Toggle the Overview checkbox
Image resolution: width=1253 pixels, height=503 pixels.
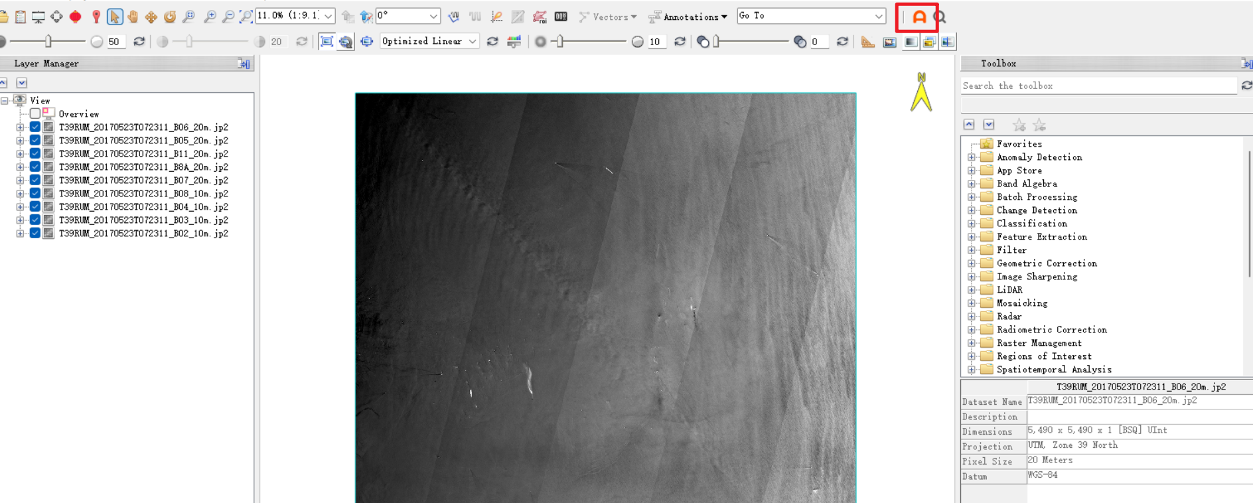pyautogui.click(x=35, y=113)
